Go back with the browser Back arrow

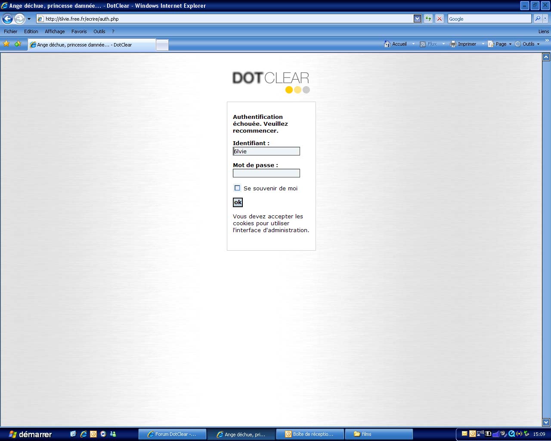7,19
